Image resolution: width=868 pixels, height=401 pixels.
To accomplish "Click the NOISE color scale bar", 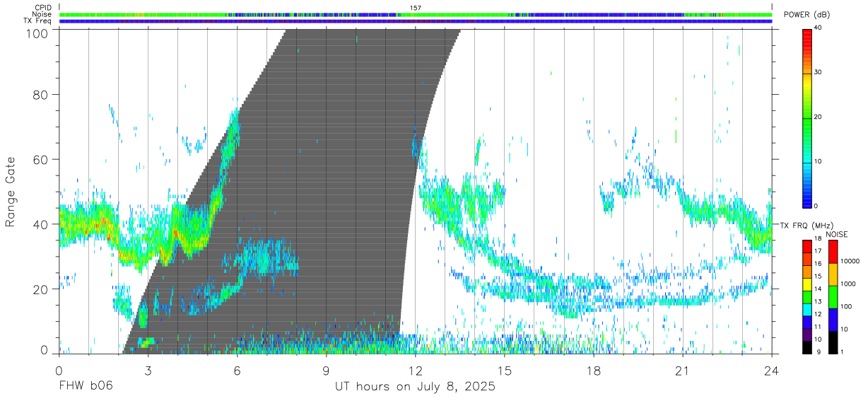I will pyautogui.click(x=833, y=296).
